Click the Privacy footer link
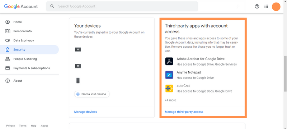This screenshot has width=287, height=129. (11, 126)
